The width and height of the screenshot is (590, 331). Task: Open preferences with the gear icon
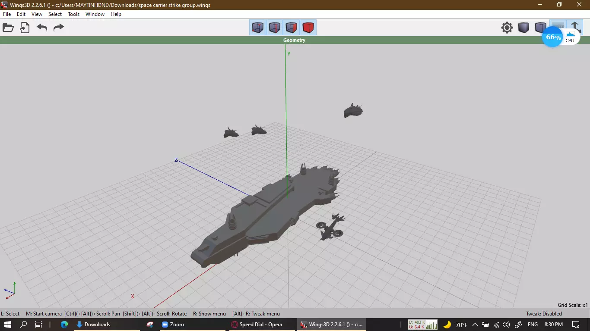(x=507, y=28)
